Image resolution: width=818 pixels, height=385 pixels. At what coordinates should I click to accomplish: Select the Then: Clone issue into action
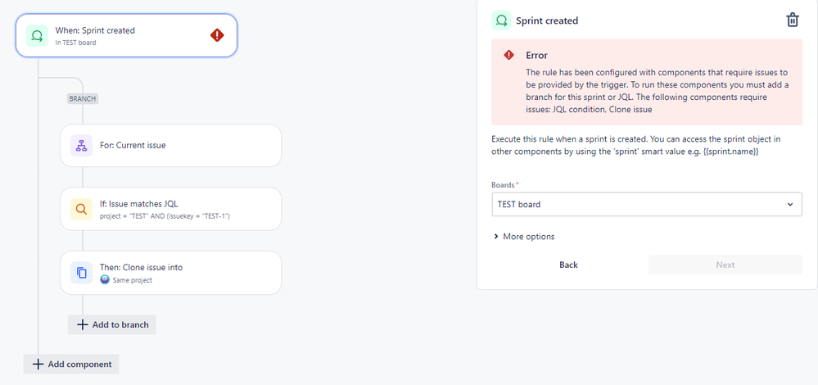click(170, 272)
